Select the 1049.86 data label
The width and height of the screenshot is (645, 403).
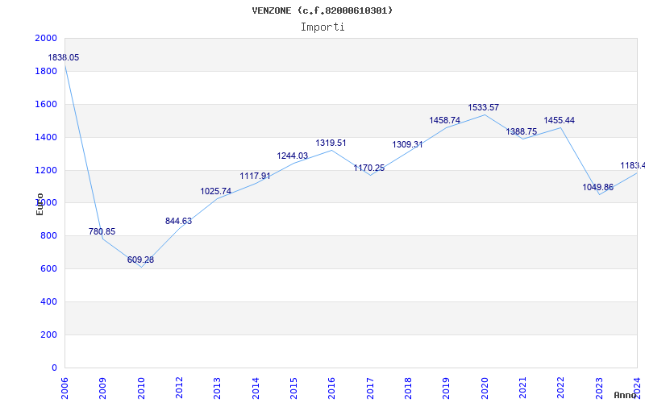(x=597, y=188)
